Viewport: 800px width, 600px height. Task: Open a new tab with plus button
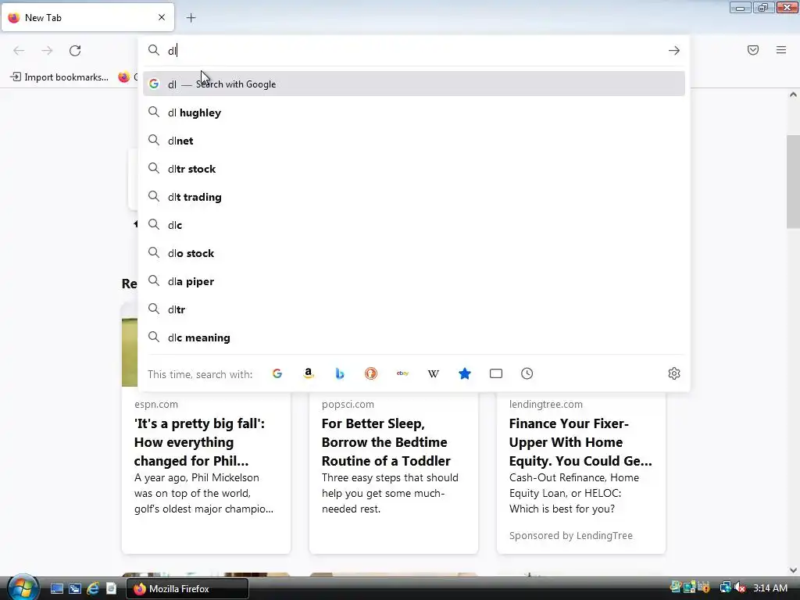tap(191, 18)
